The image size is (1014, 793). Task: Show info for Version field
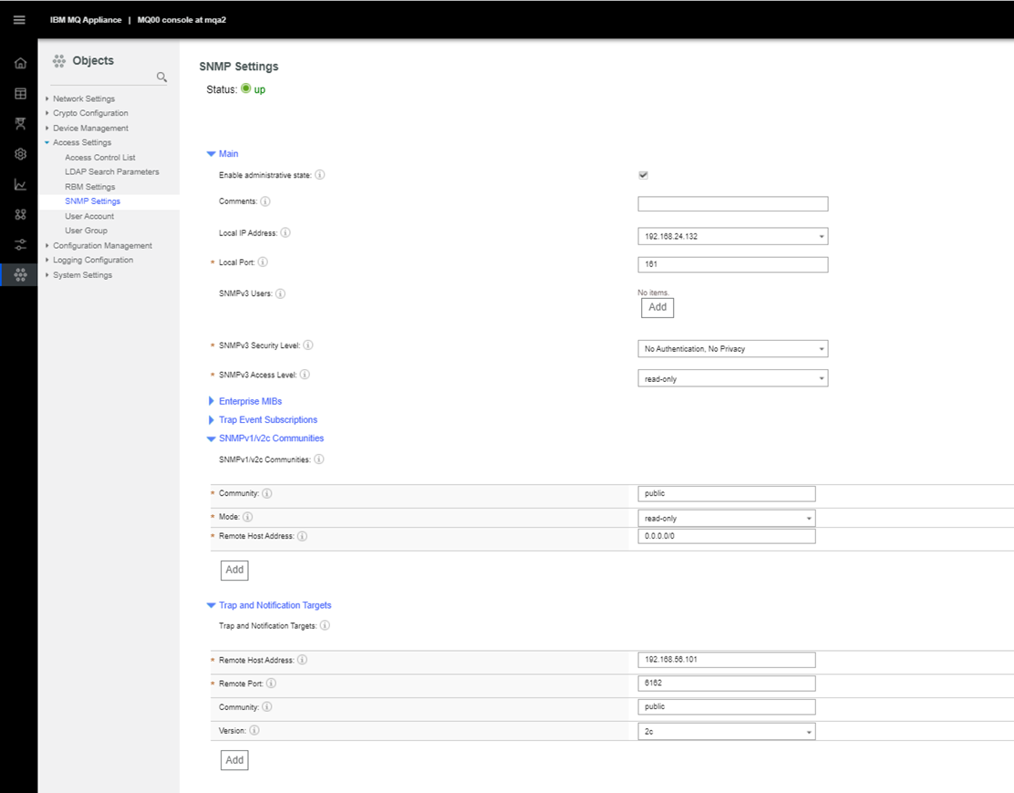click(254, 730)
